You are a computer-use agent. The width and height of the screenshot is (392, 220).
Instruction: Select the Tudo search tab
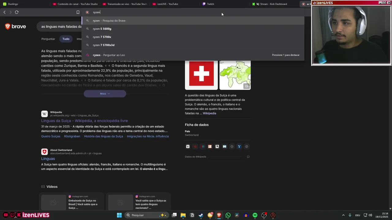tap(66, 39)
